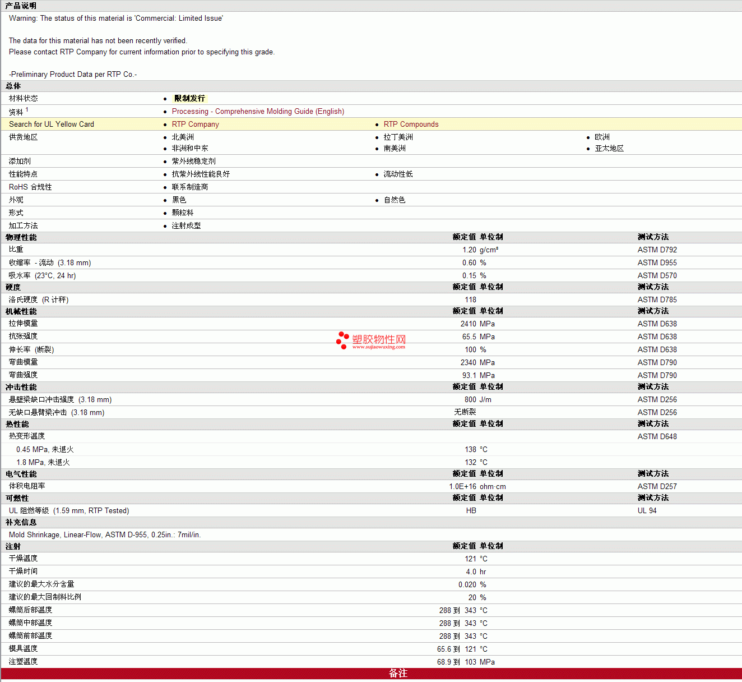
Task: Click the red '备注' notes bar
Action: point(371,674)
